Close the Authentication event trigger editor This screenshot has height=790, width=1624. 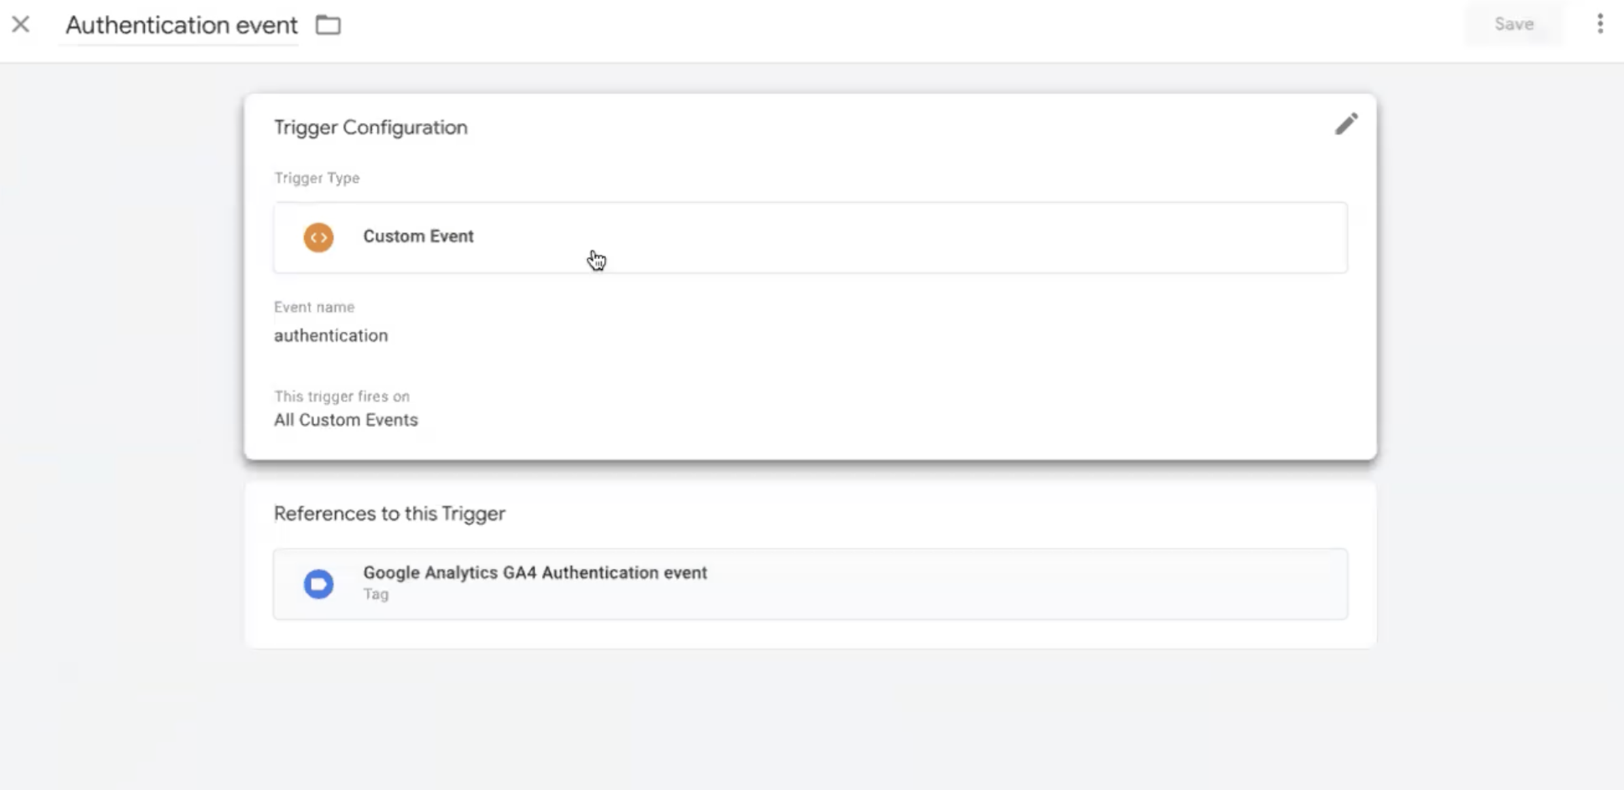point(20,24)
